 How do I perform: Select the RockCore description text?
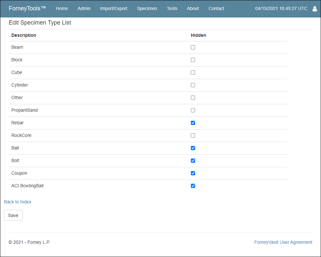pyautogui.click(x=21, y=136)
